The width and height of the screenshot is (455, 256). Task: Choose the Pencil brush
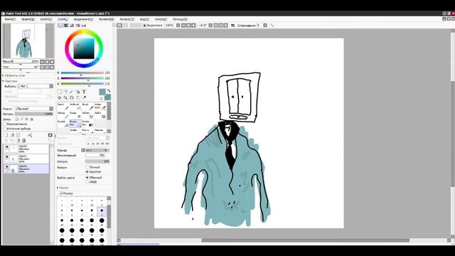(x=63, y=106)
